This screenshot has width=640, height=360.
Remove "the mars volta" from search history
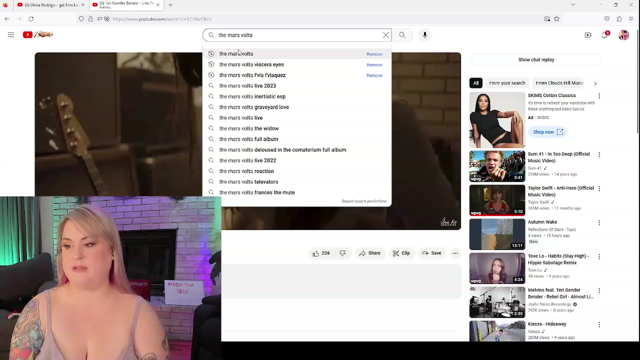374,54
